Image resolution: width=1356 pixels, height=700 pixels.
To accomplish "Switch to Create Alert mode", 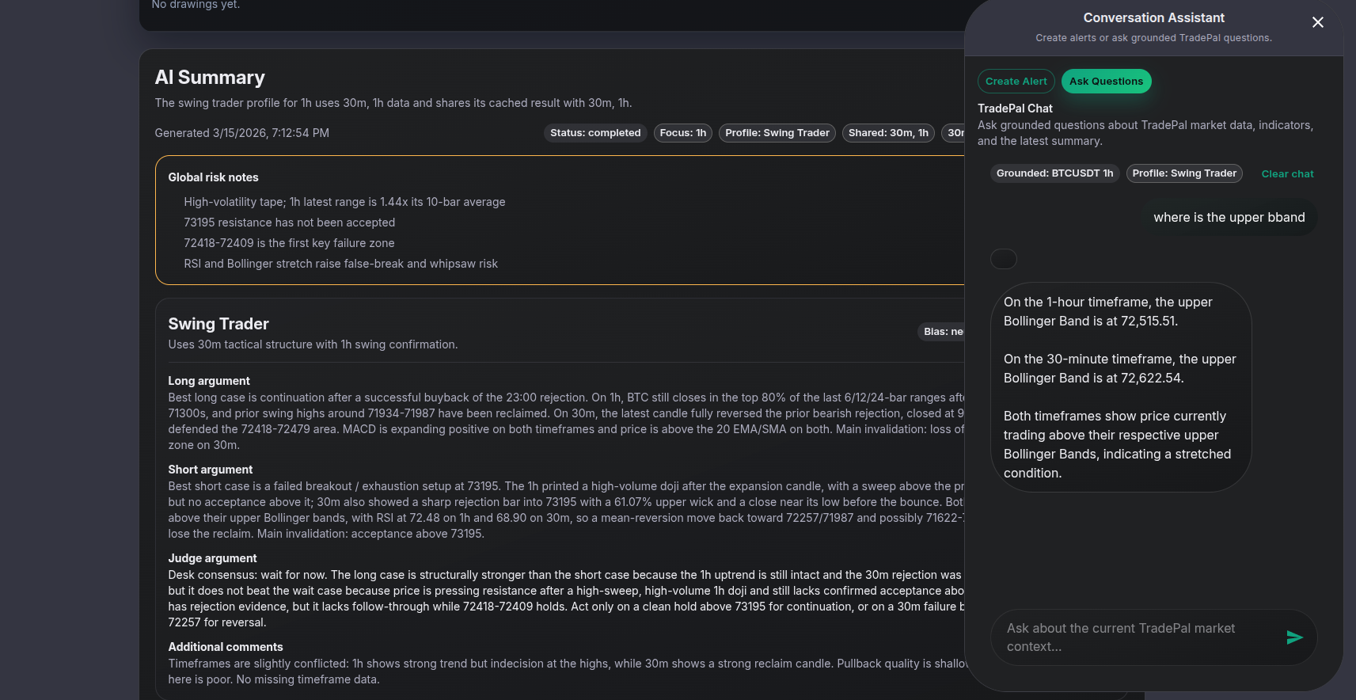I will [1016, 82].
